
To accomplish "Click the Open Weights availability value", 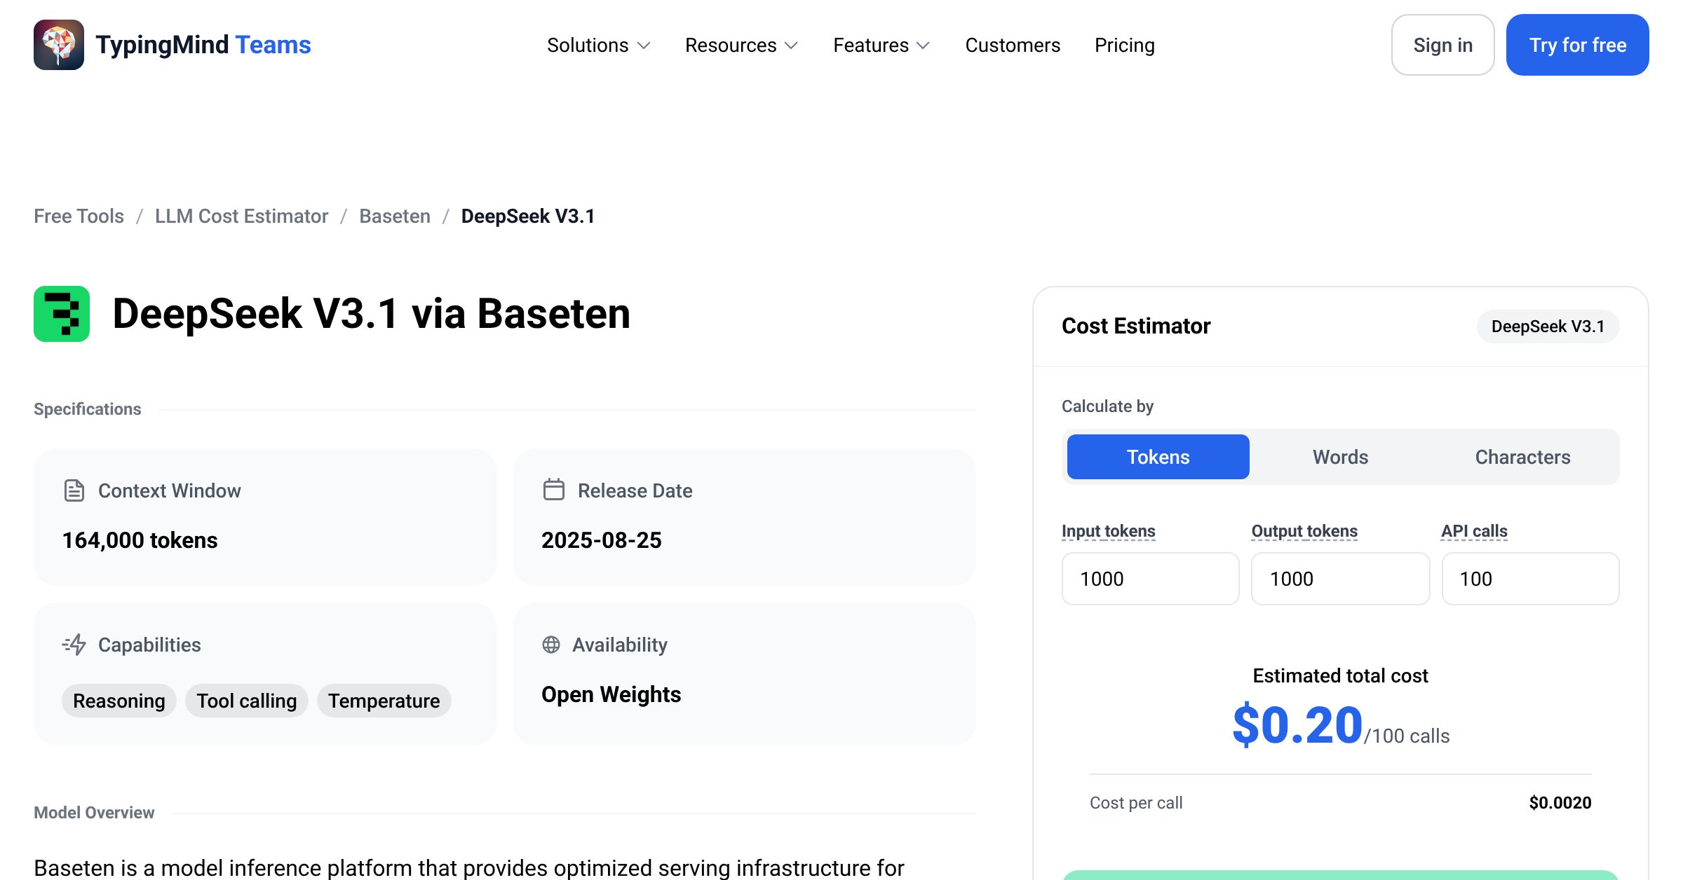I will [611, 694].
